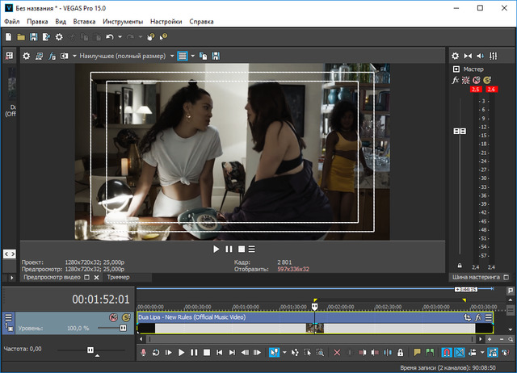Solo the Master bus
The image size is (517, 373).
(487, 80)
